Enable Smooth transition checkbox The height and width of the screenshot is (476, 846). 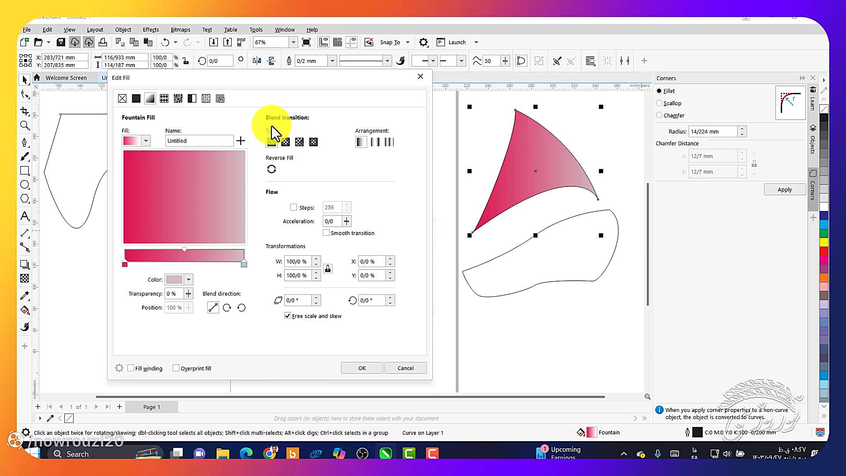326,233
